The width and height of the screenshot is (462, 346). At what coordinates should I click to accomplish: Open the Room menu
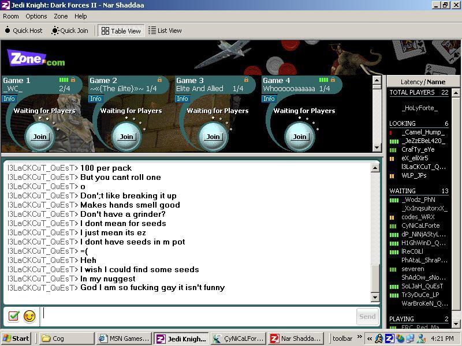(x=11, y=17)
